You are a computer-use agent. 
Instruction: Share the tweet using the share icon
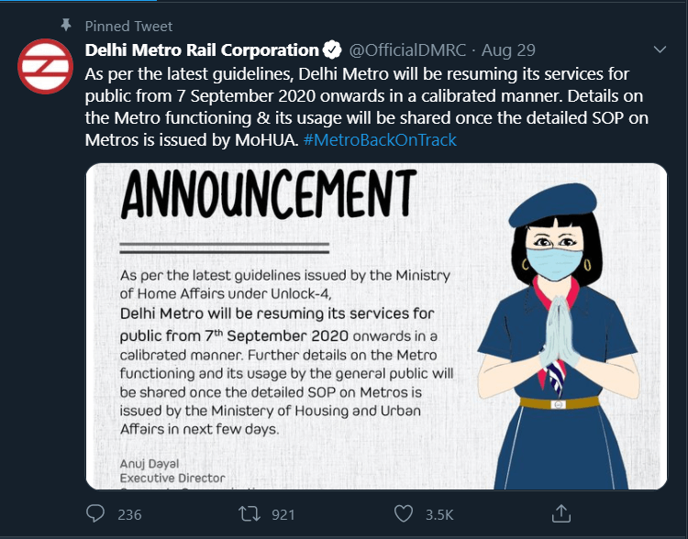coord(561,513)
